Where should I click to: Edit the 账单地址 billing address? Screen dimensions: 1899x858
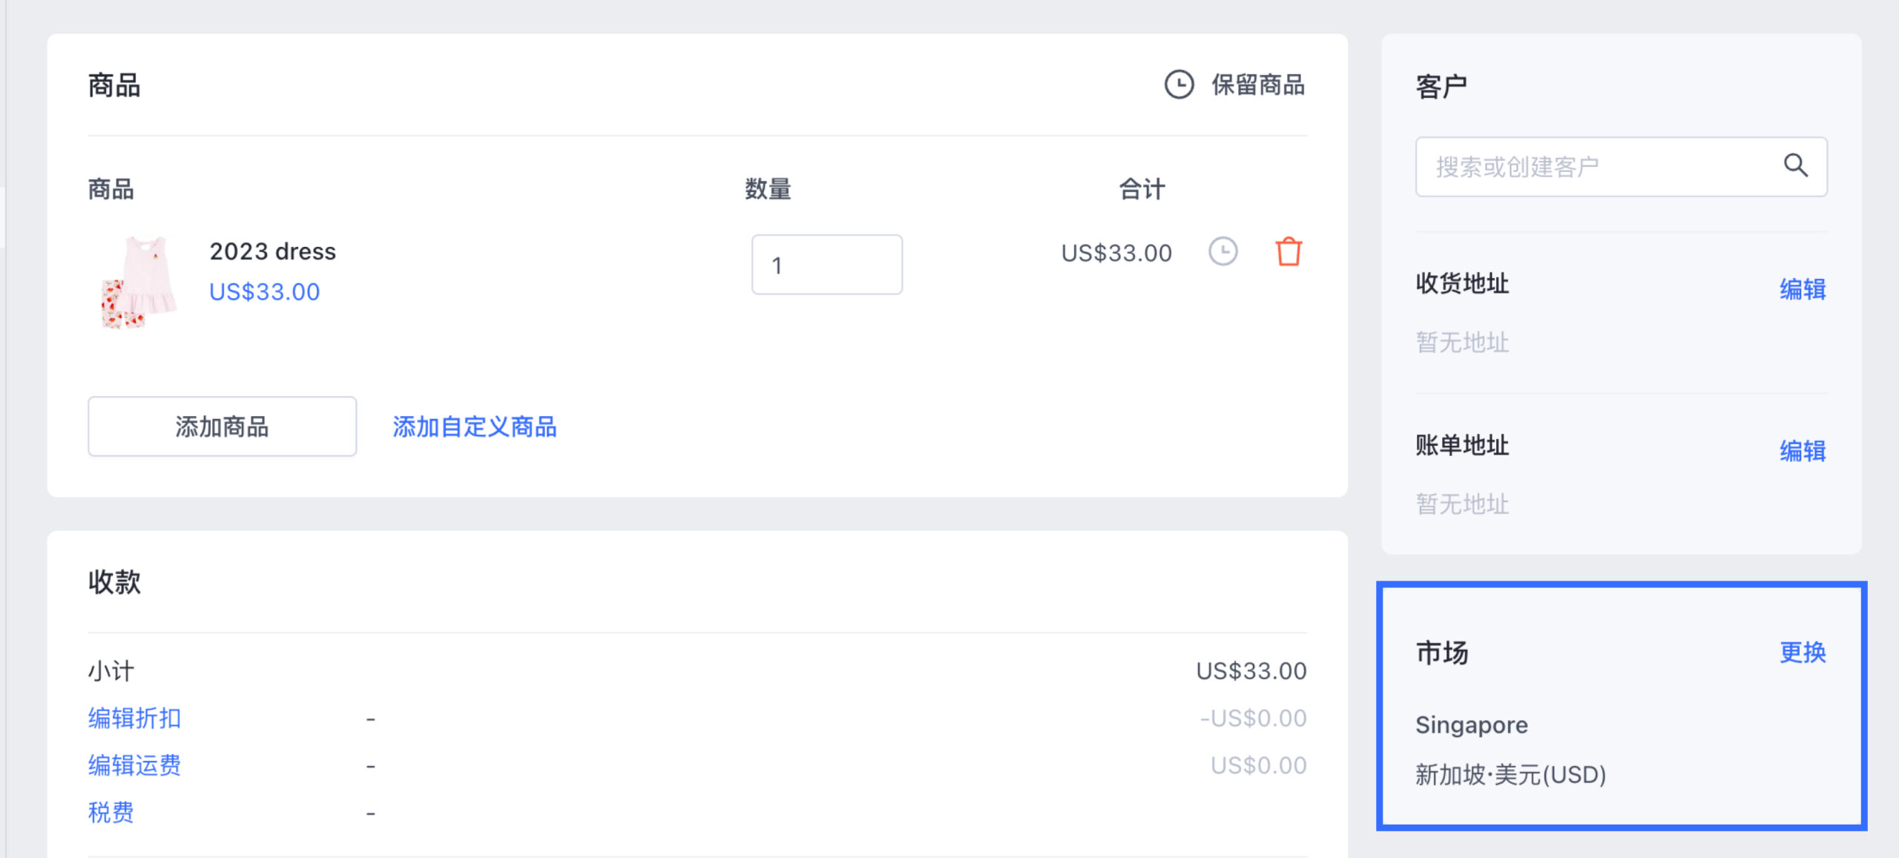tap(1803, 451)
